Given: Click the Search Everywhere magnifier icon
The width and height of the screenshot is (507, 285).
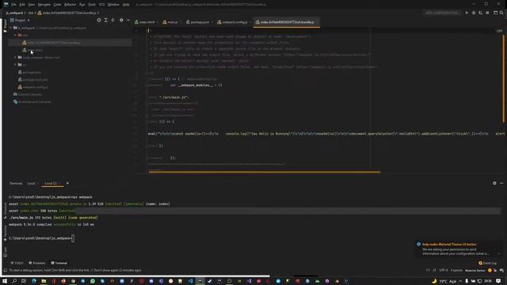Looking at the screenshot, I should point(501,13).
